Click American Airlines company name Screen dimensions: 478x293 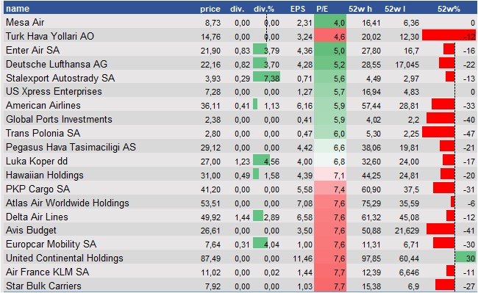(43, 105)
